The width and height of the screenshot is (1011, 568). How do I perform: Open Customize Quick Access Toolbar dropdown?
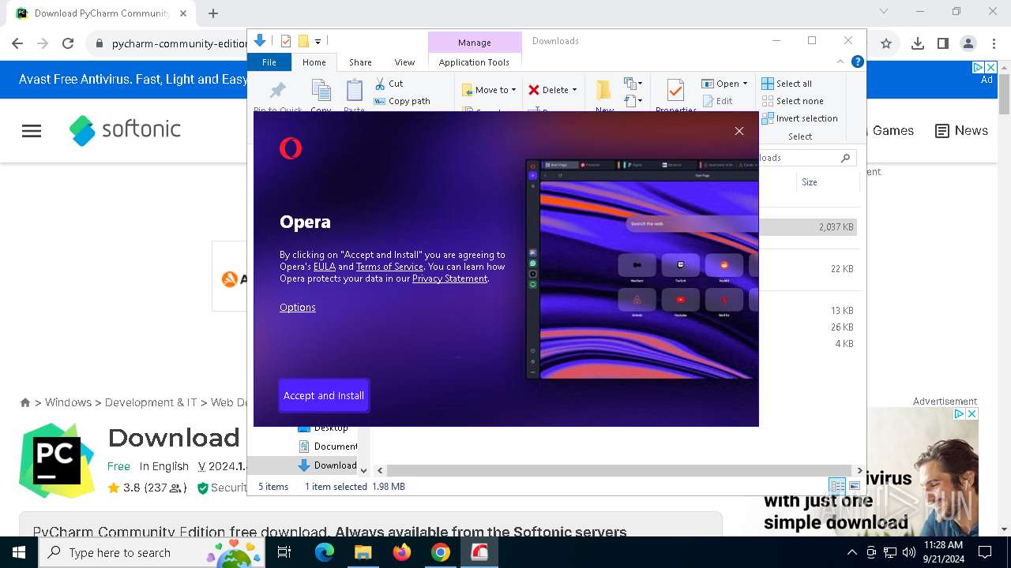point(318,41)
